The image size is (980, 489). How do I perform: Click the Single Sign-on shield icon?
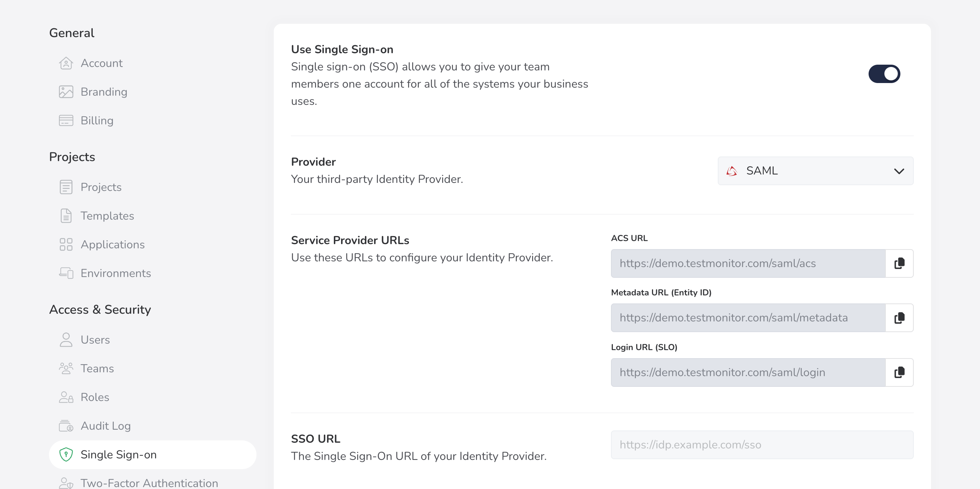point(66,455)
